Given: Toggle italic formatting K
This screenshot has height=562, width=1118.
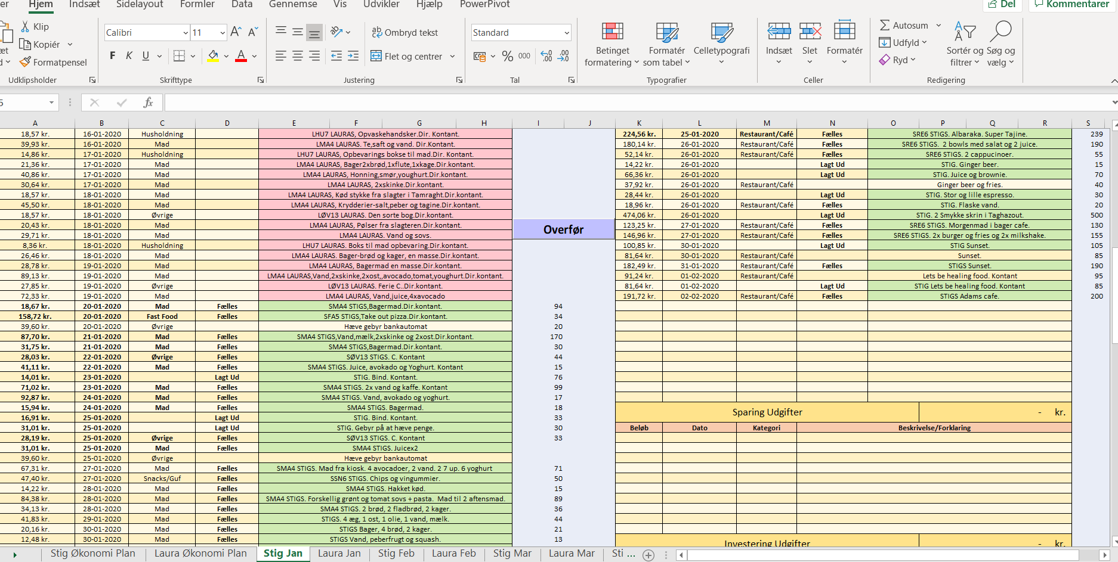Looking at the screenshot, I should pos(129,56).
